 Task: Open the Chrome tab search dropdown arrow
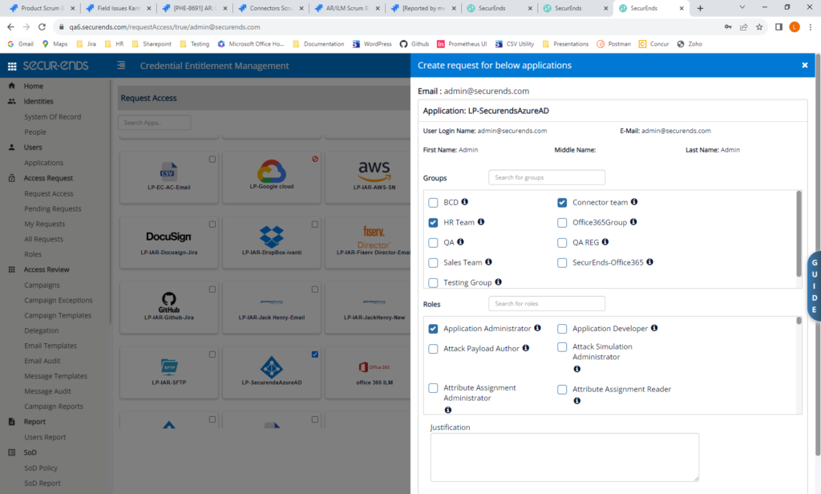742,7
